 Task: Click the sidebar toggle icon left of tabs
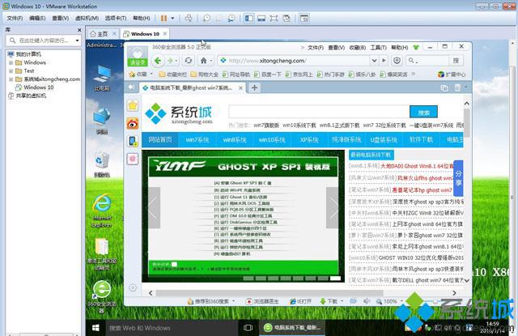[x=131, y=87]
